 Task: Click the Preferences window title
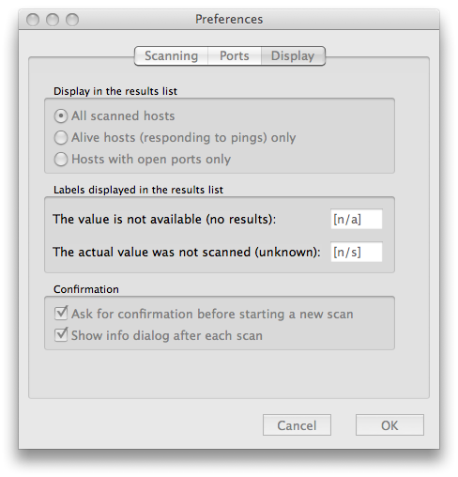pyautogui.click(x=229, y=20)
